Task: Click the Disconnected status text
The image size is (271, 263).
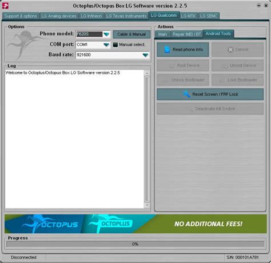Action: click(23, 257)
